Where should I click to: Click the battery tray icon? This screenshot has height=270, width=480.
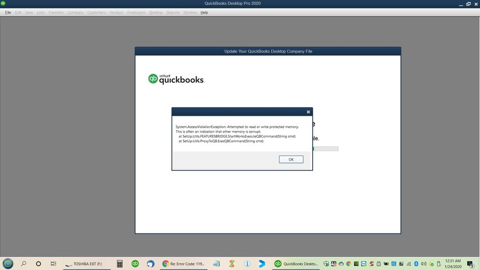pyautogui.click(x=386, y=264)
